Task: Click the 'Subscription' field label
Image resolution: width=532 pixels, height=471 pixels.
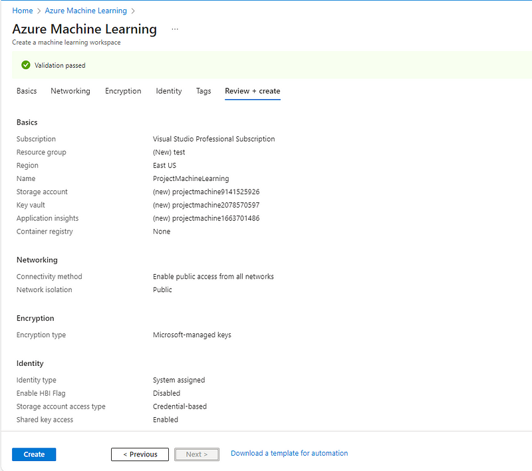Action: (x=36, y=139)
